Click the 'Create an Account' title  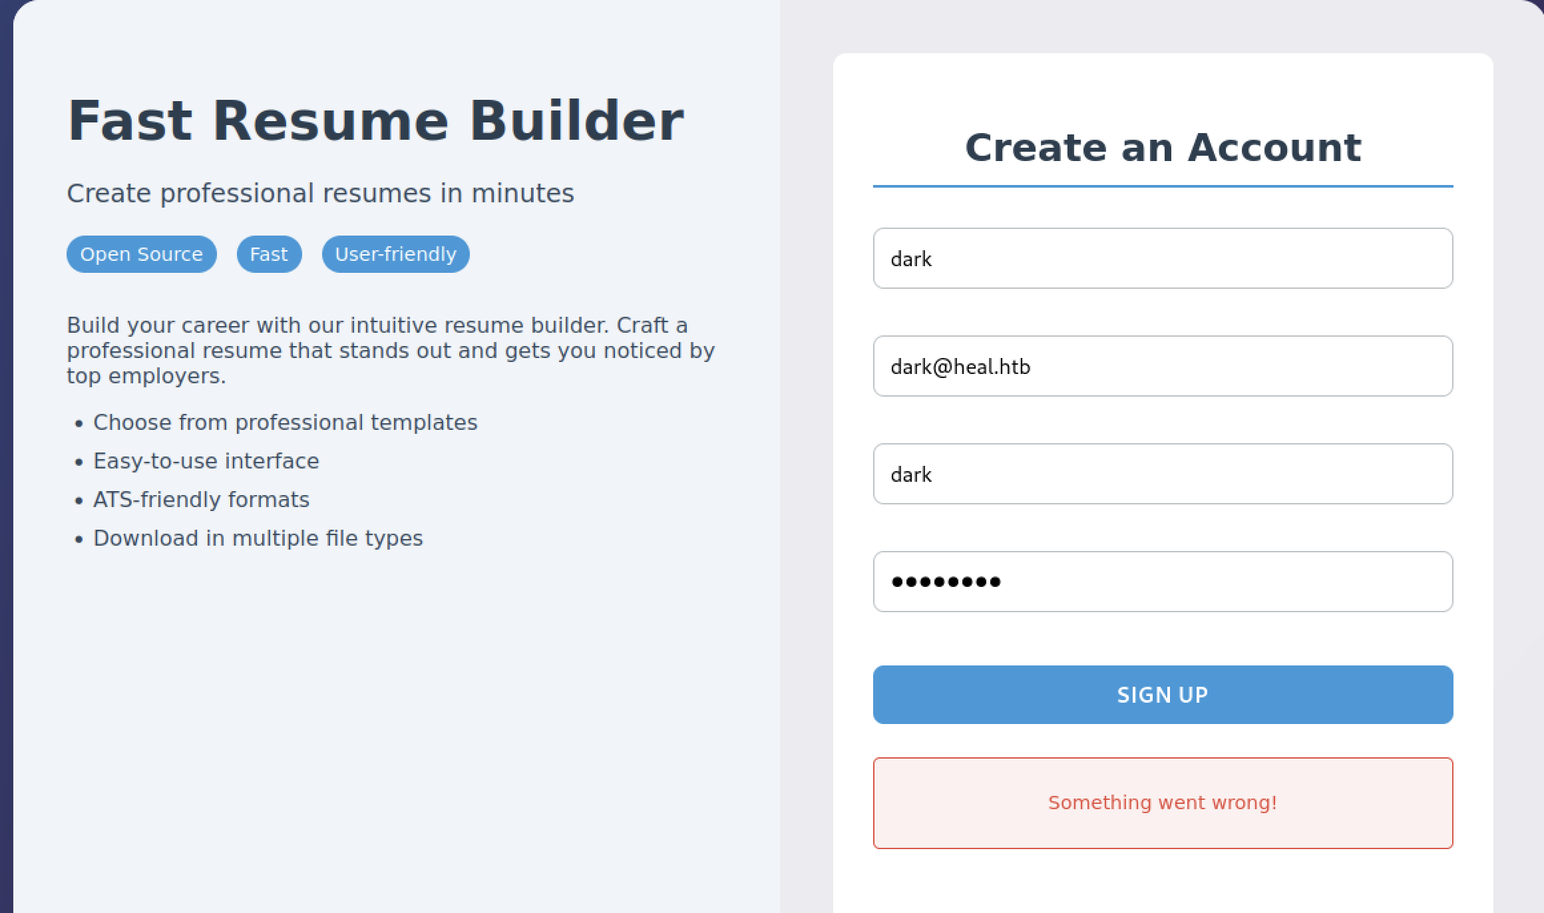click(1162, 147)
